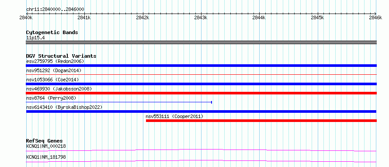Click the nsv553111 (Cooper2011) red bar

coord(261,121)
